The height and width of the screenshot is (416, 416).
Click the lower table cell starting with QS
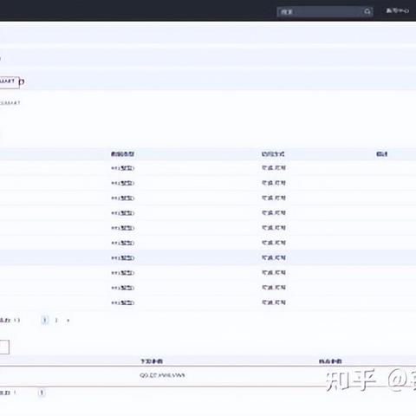(162, 375)
